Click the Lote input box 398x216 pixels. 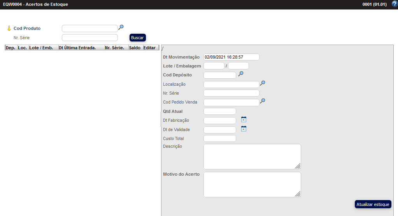pyautogui.click(x=214, y=66)
